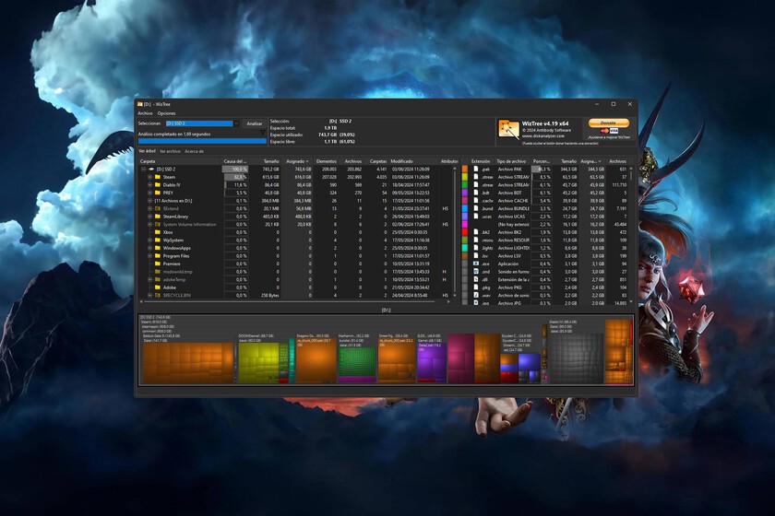Click the .exe application icon
775x516 pixels.
[475, 264]
